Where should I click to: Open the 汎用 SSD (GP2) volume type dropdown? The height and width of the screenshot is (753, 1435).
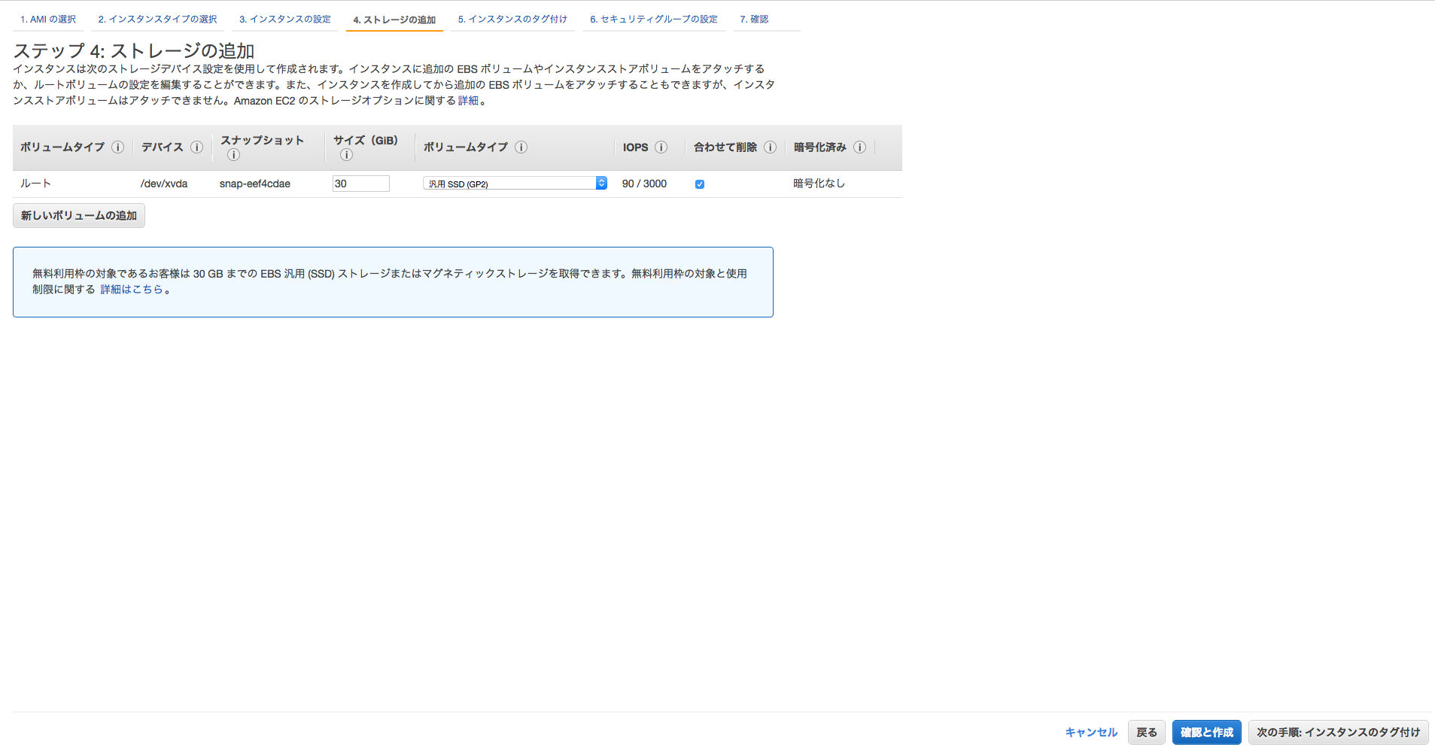(514, 183)
